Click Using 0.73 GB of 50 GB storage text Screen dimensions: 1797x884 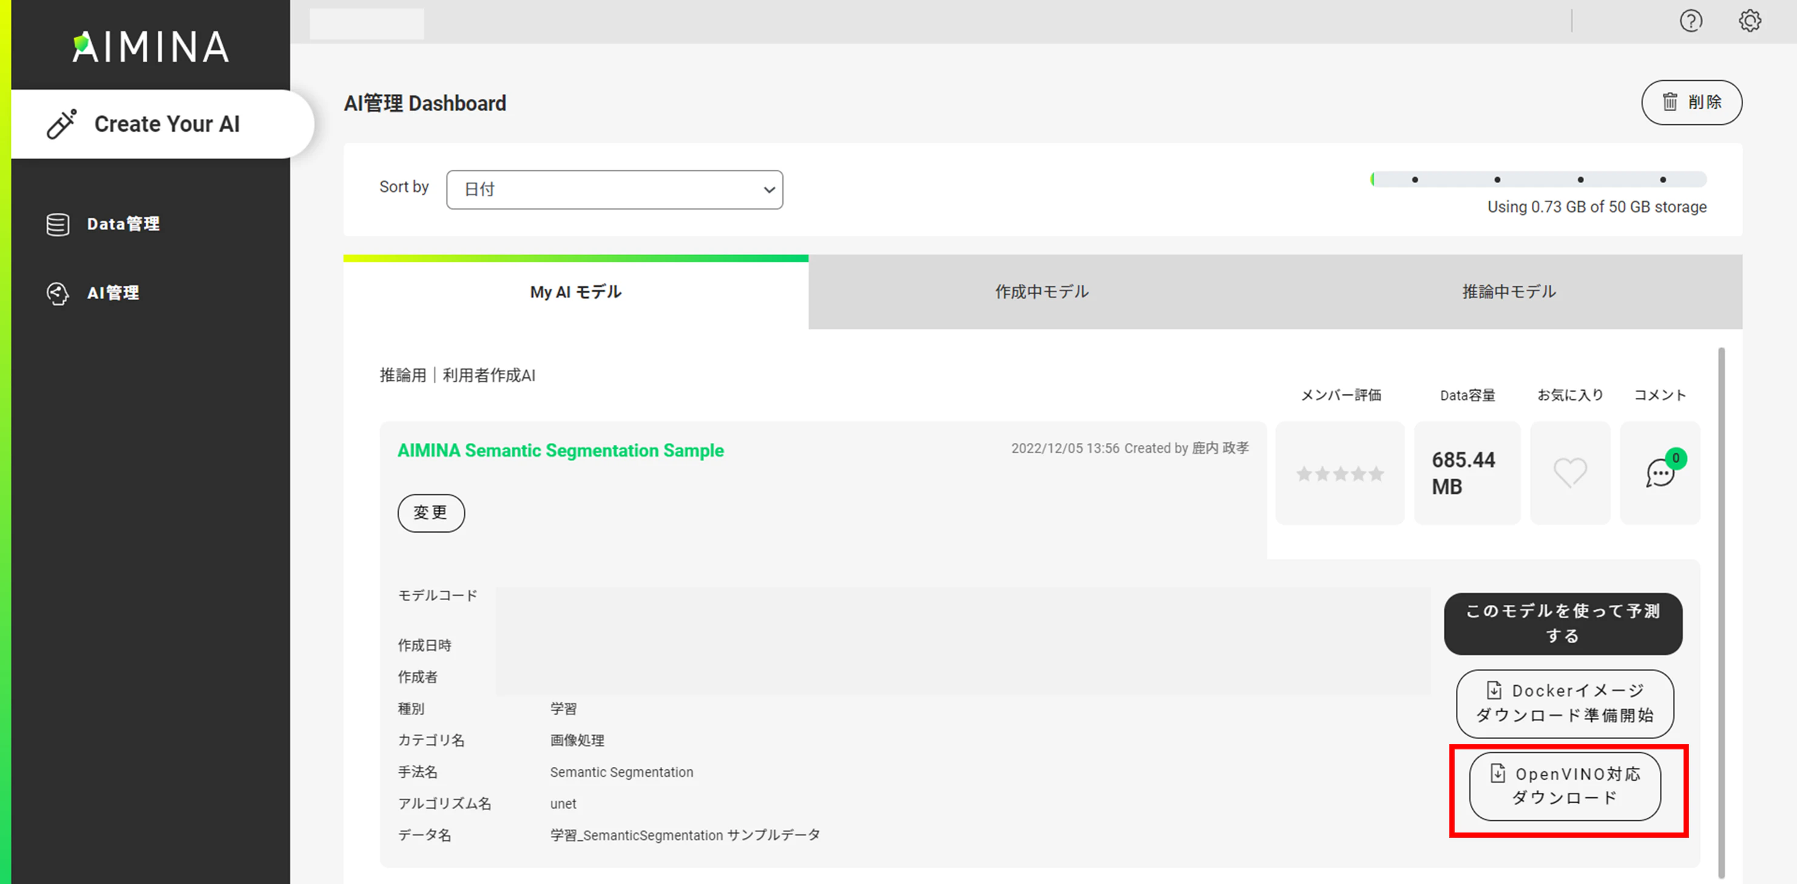click(x=1597, y=207)
